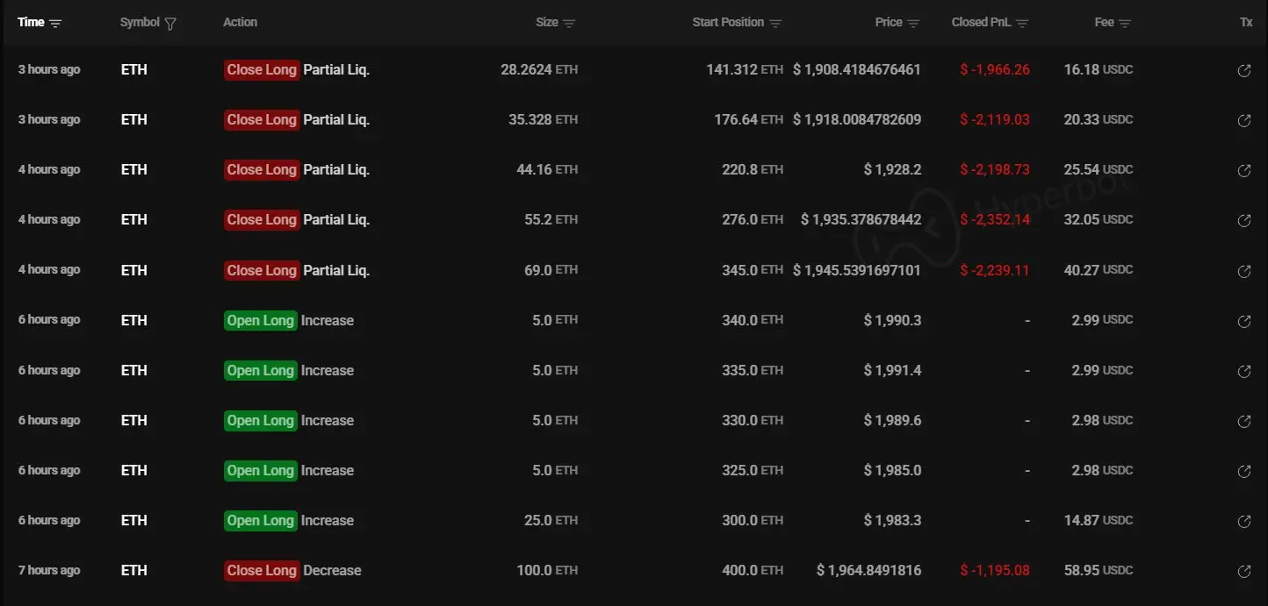Click fee 20.33 USDC
1268x606 pixels.
[x=1099, y=120]
